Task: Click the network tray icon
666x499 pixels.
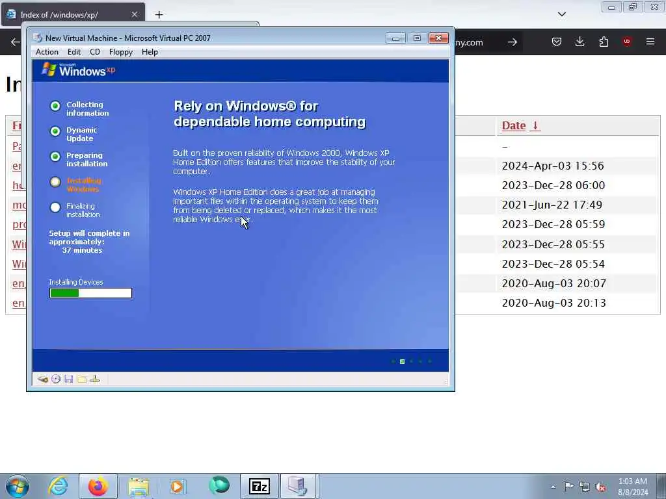Action: (585, 487)
